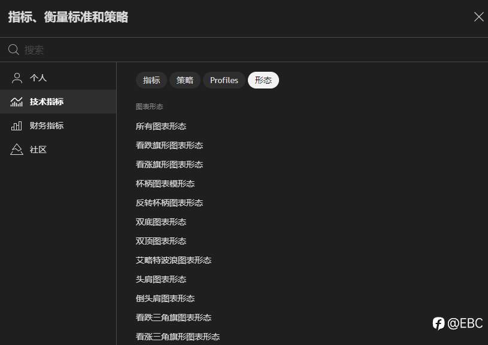488x345 pixels.
Task: Click the community mountain icon
Action: [x=17, y=149]
